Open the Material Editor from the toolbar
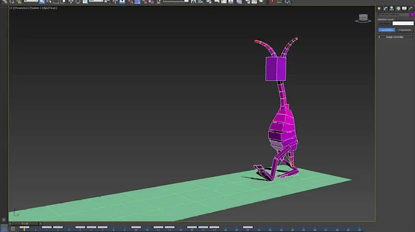The height and width of the screenshot is (232, 415). point(239,2)
